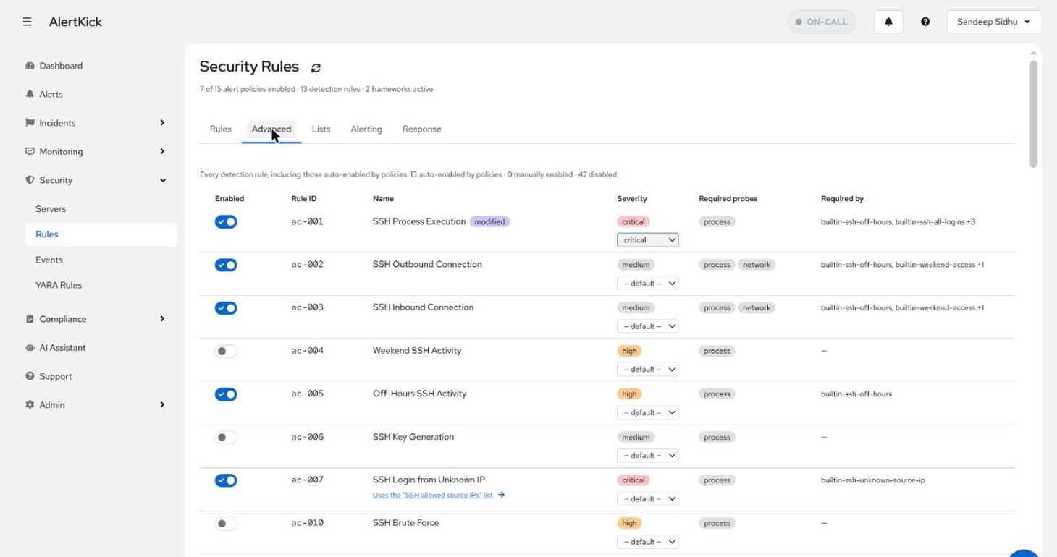
Task: Click the Enabled column header
Action: pyautogui.click(x=229, y=199)
